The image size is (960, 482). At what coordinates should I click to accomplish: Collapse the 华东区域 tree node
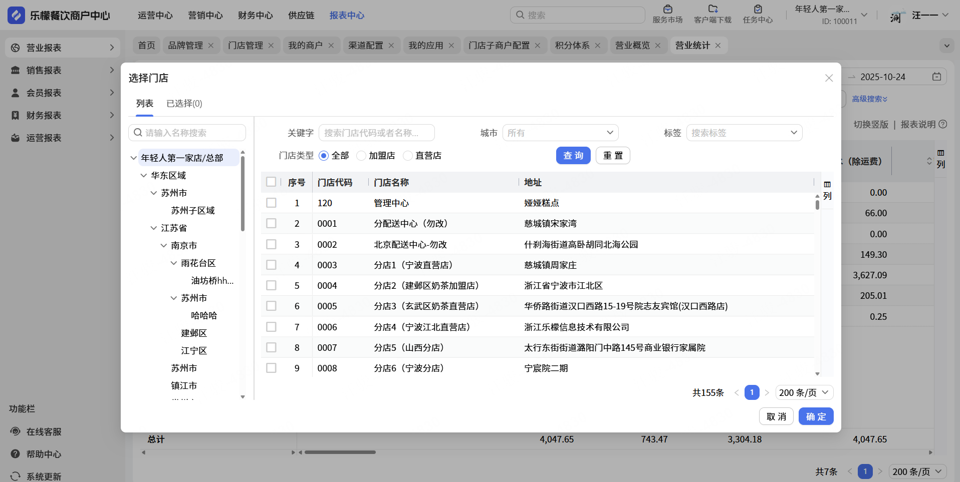point(144,175)
